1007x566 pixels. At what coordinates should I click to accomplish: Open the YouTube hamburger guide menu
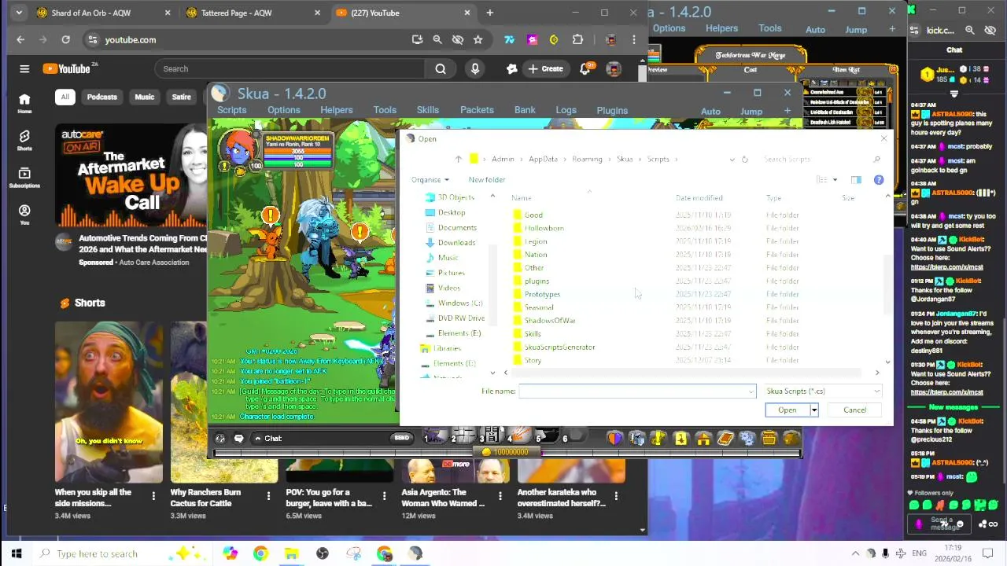pyautogui.click(x=24, y=68)
